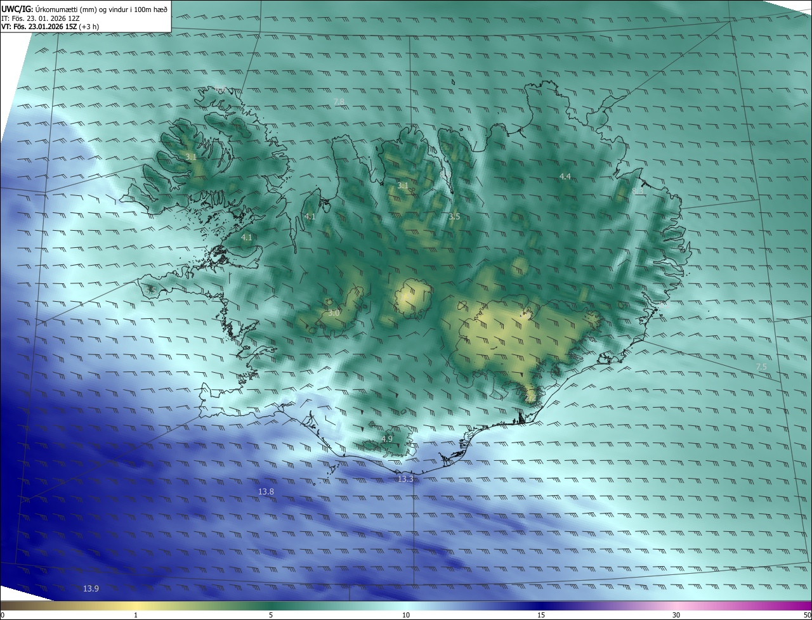This screenshot has width=812, height=620.
Task: Click the 13.9 value label above the colorbar
Action: 91,588
